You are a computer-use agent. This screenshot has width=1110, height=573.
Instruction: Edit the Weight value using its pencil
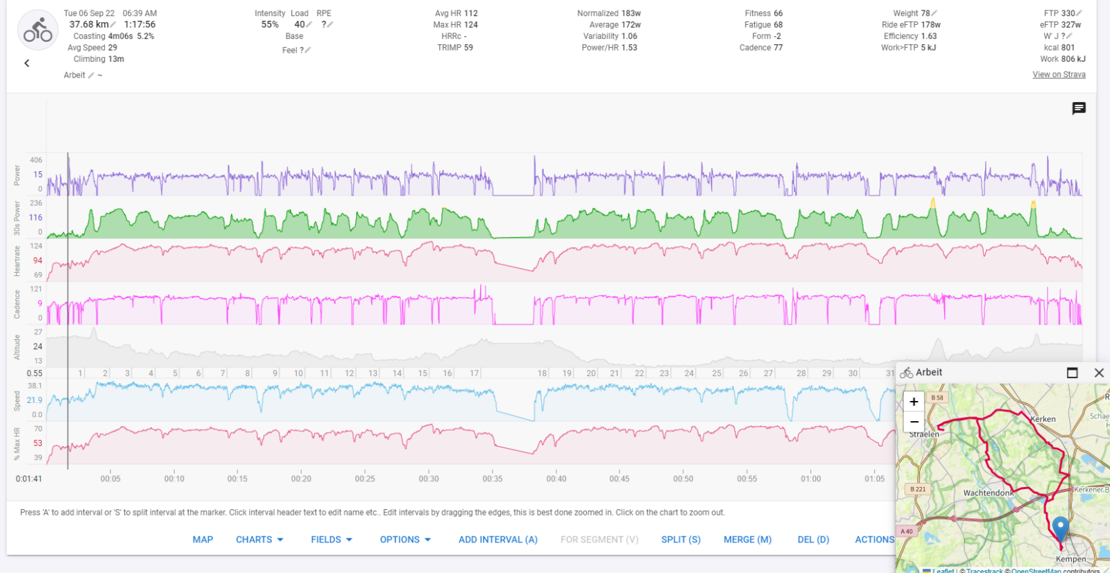click(x=934, y=13)
